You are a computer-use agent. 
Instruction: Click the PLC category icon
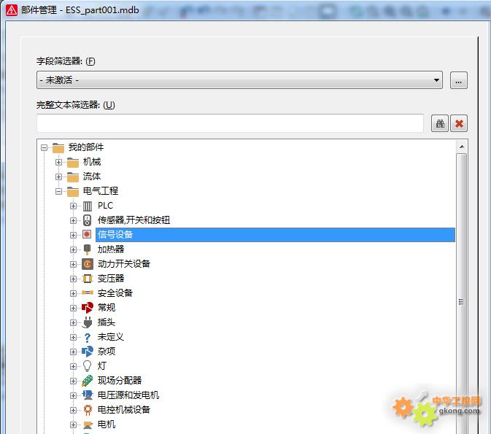click(x=88, y=206)
